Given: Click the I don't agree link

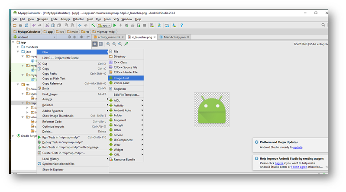Looking at the screenshot, I should click(299, 167).
